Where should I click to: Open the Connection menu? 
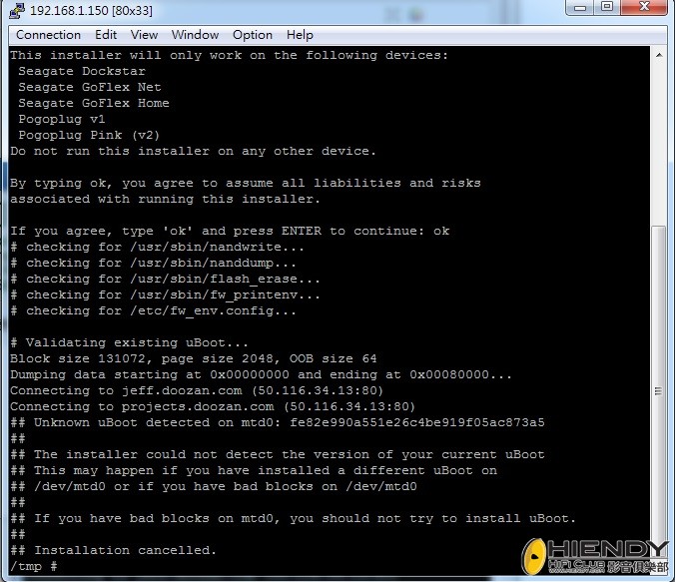[49, 35]
